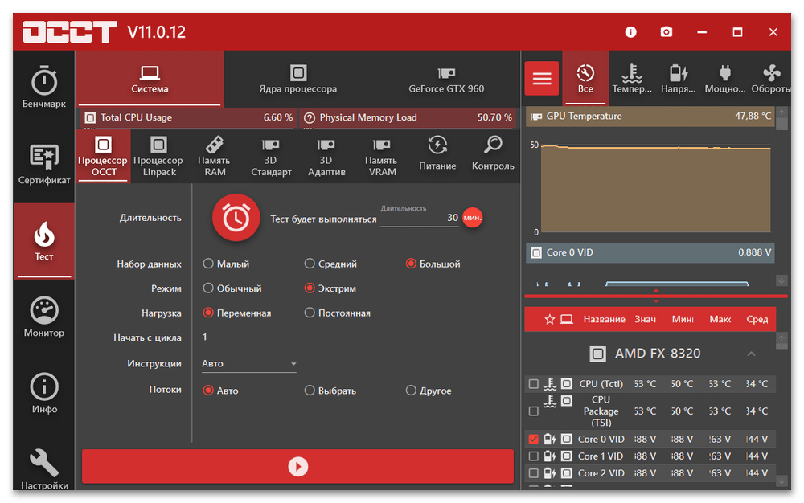Screen dimensions: 804x503
Task: Switch to GeForce GTX 960 tab
Action: click(x=446, y=79)
